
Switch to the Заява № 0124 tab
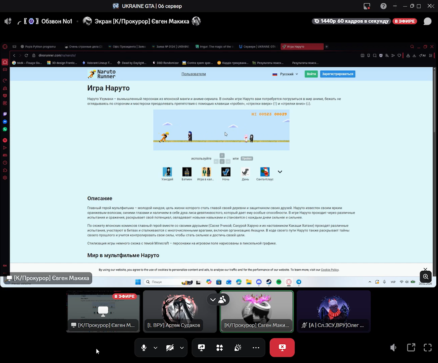coord(170,46)
